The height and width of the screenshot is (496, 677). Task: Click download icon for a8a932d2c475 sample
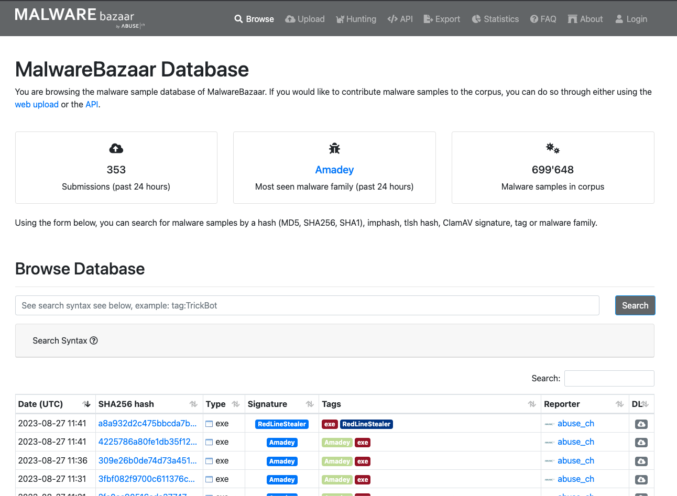641,424
